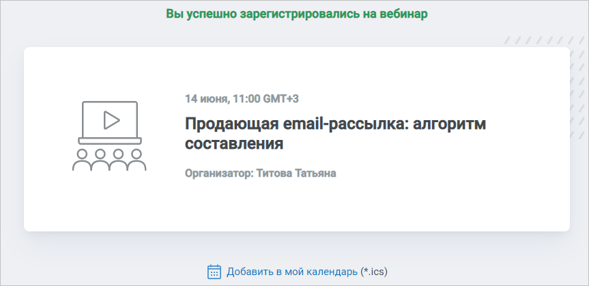Viewport: 589px width, 286px height.
Task: Click the date "14 июня, 11:00"
Action: pyautogui.click(x=222, y=99)
